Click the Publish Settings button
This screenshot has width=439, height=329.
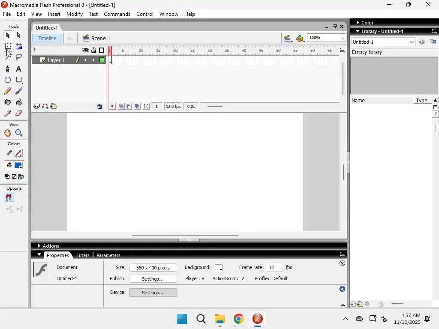click(153, 279)
